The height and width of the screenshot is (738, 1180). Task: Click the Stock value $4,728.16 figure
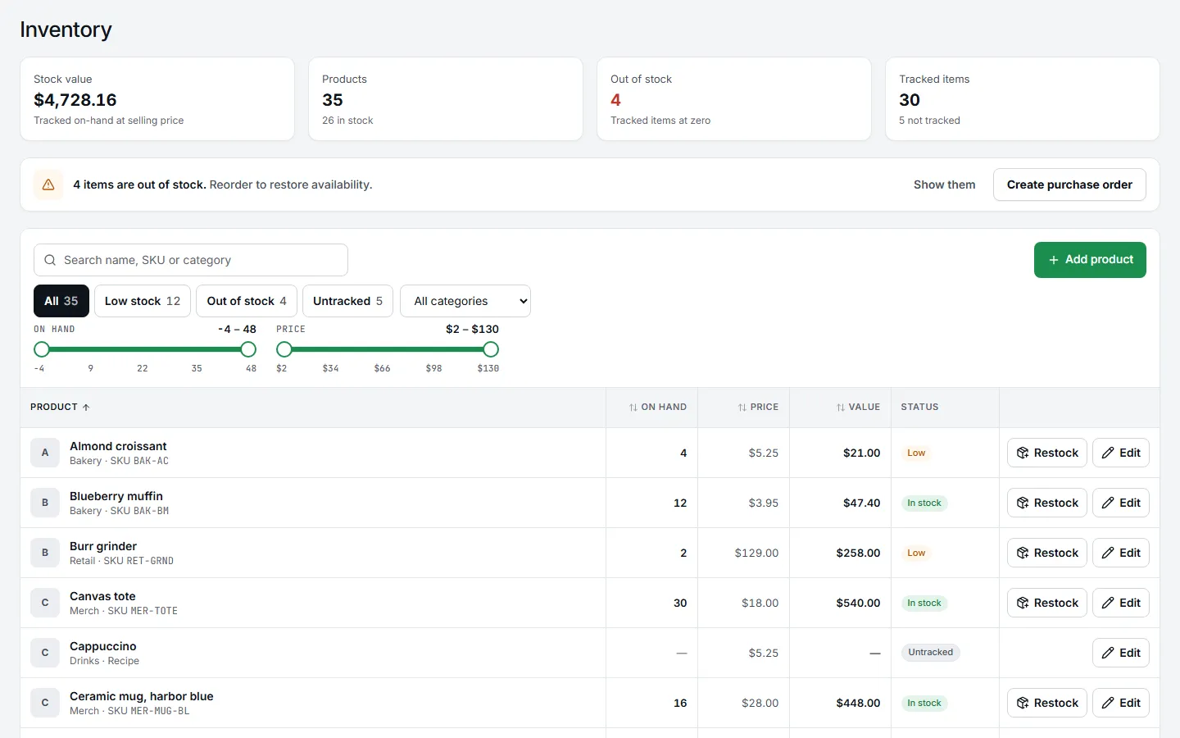75,100
